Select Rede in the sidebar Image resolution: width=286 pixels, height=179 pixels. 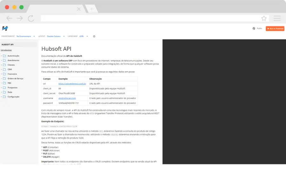click(10, 92)
